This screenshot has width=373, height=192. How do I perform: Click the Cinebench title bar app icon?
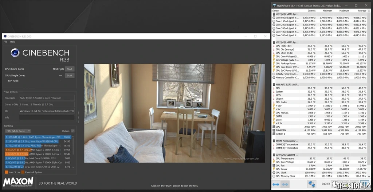coord(5,36)
